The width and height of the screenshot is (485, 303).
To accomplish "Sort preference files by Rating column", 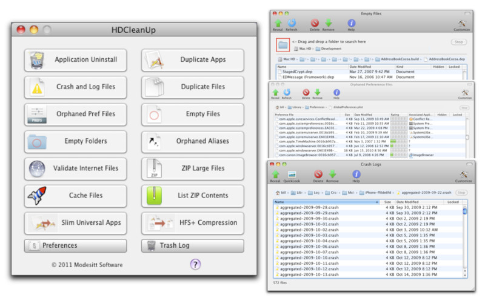I will [x=398, y=115].
